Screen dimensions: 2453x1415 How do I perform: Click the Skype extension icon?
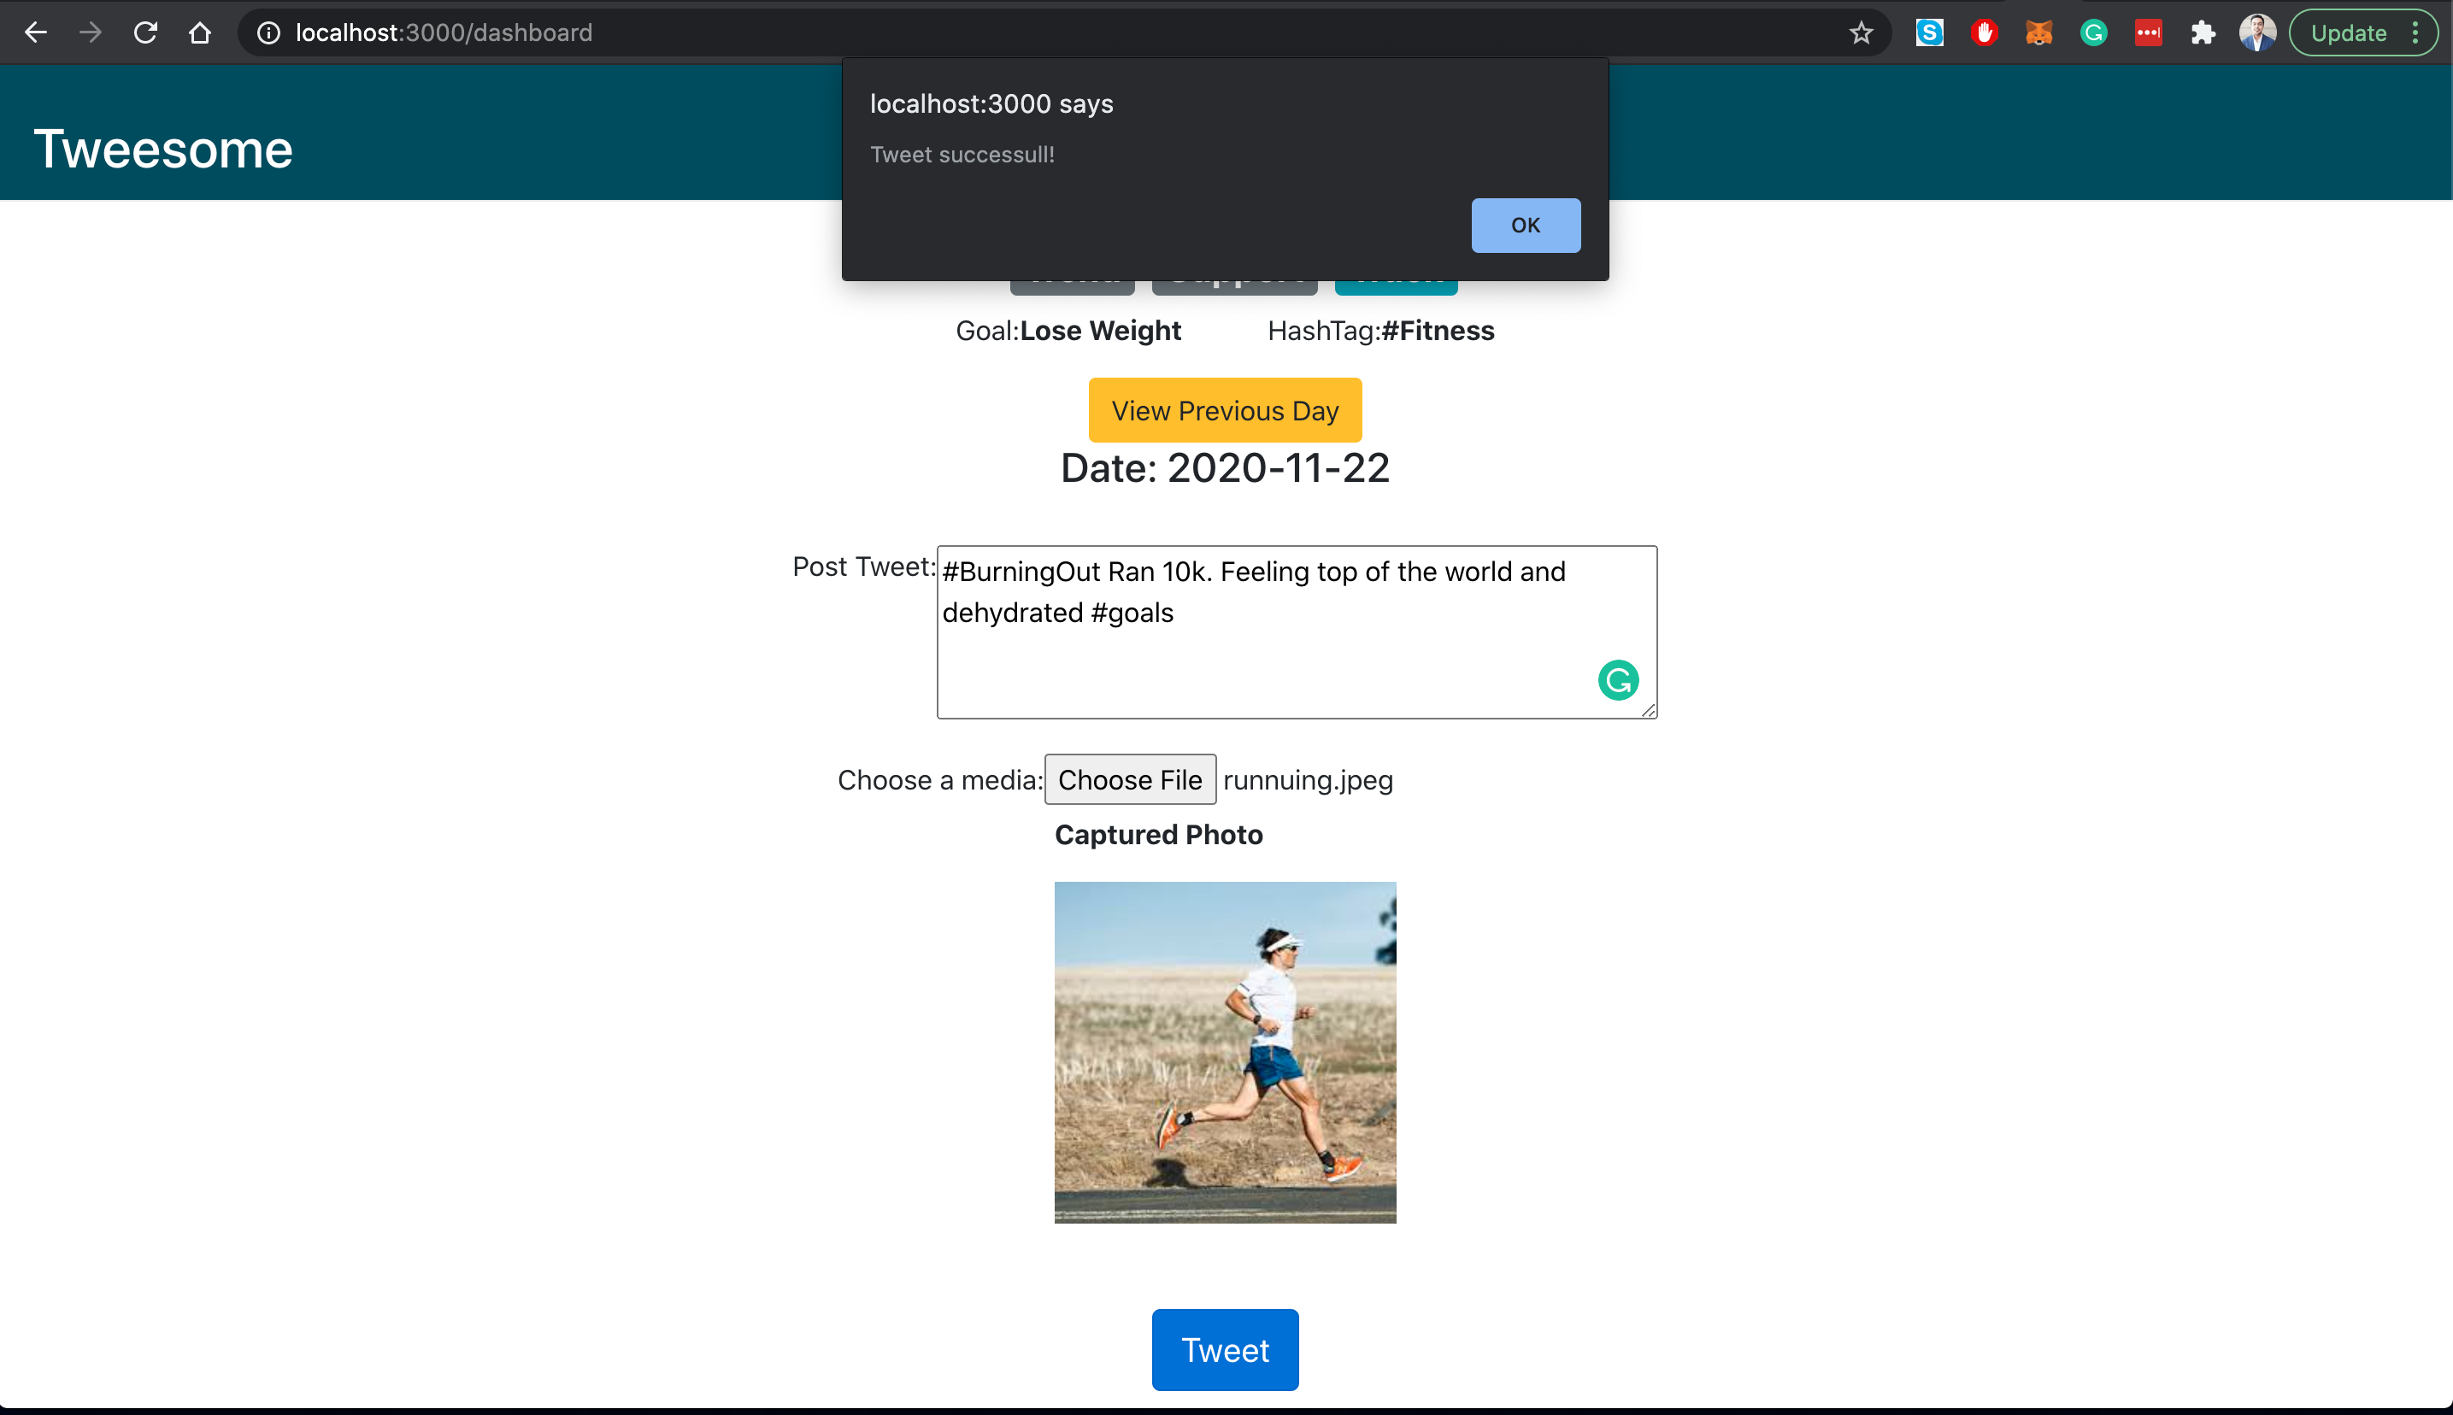pos(1929,33)
